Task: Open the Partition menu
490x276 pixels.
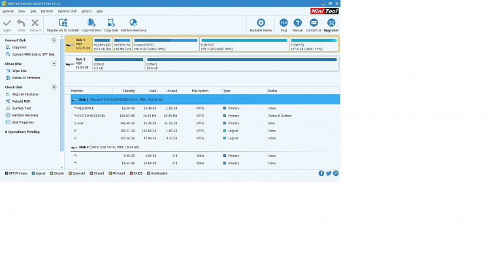Action: coord(47,11)
